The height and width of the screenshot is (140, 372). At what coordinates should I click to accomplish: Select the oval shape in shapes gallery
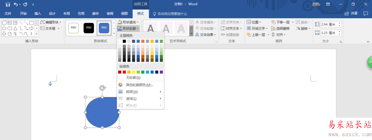[x=4, y=28]
